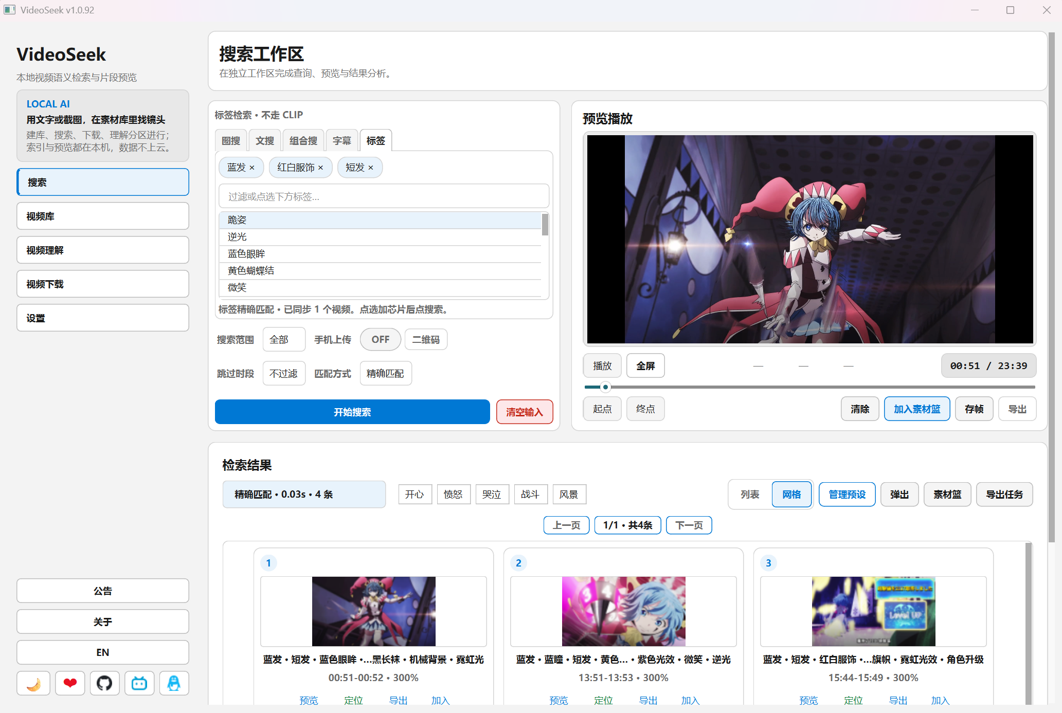Viewport: 1062px width, 713px height.
Task: Click the 播放 button
Action: [x=602, y=365]
